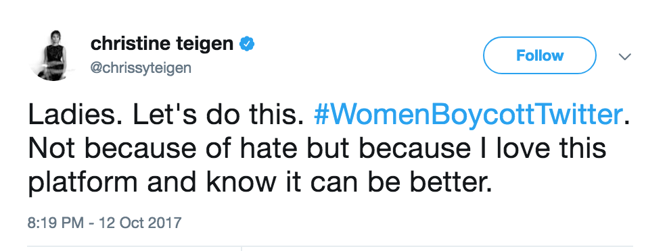Follow the @chrissyteigen account
This screenshot has width=667, height=251.
coord(539,55)
